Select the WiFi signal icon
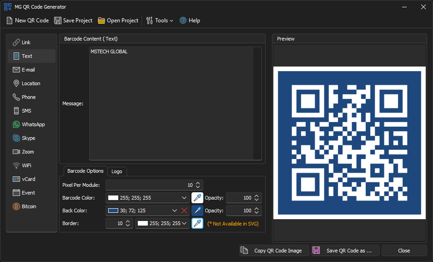Viewport: 433px width, 262px height. point(16,165)
